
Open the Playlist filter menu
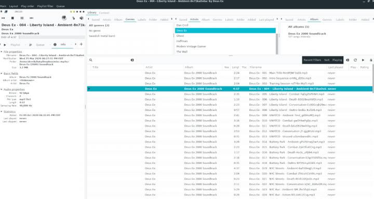click(45, 6)
